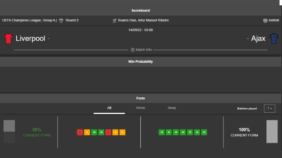Screen dimensions: 282x158
Task: Click the Form section header
Action: click(141, 98)
